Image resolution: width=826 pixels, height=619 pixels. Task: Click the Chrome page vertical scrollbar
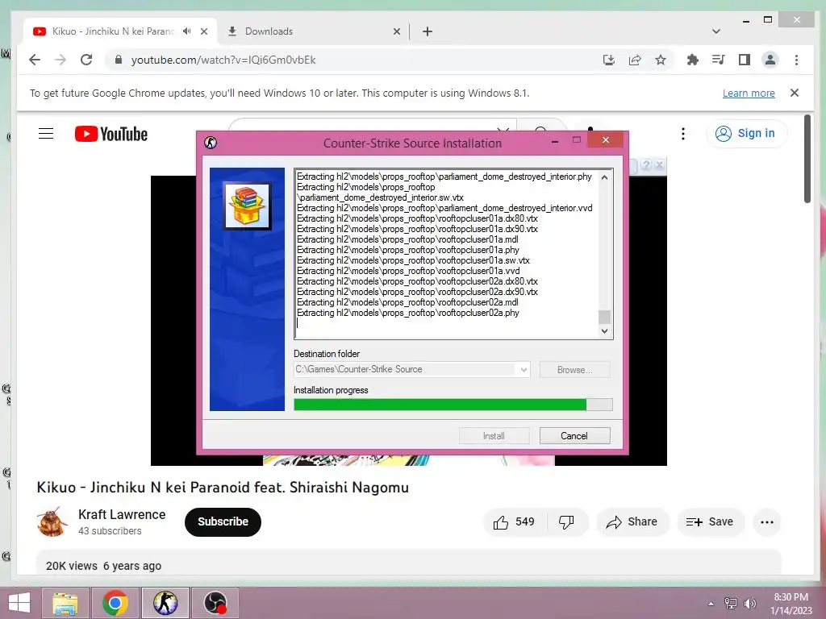tap(807, 160)
